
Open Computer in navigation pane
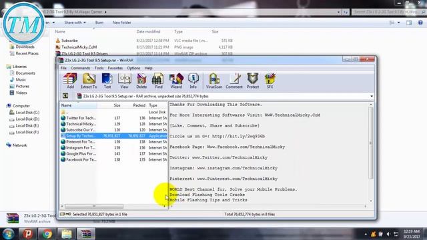click(21, 106)
